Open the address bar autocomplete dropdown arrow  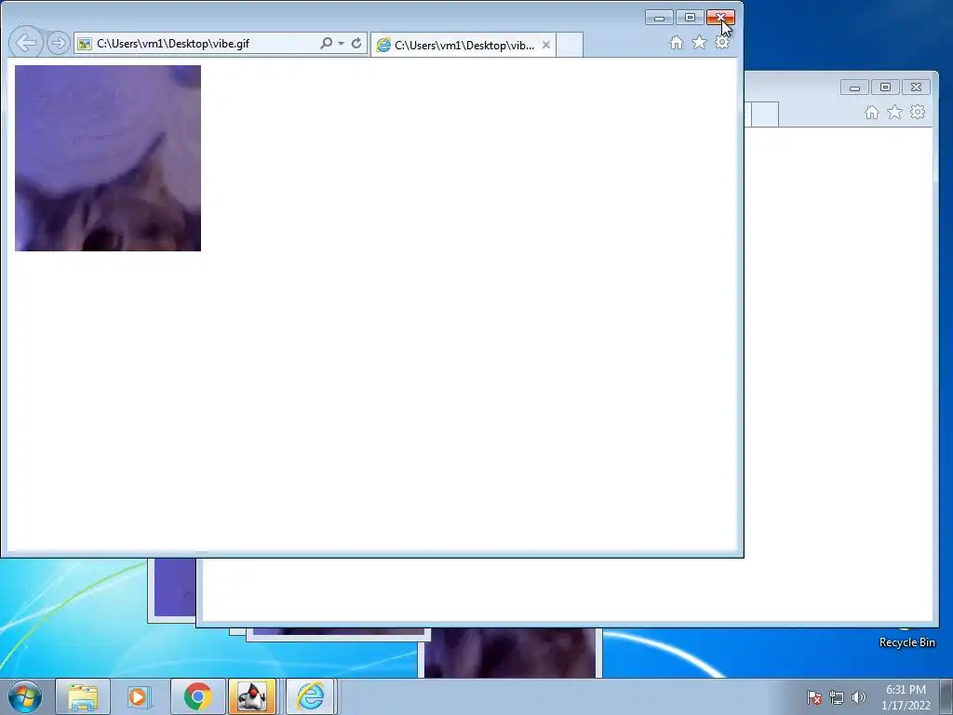point(341,43)
